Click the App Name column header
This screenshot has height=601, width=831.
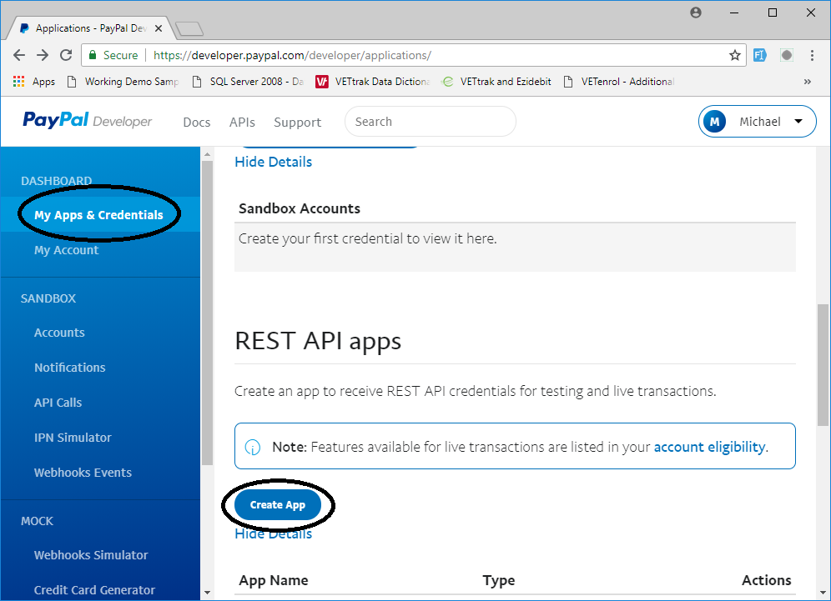274,580
